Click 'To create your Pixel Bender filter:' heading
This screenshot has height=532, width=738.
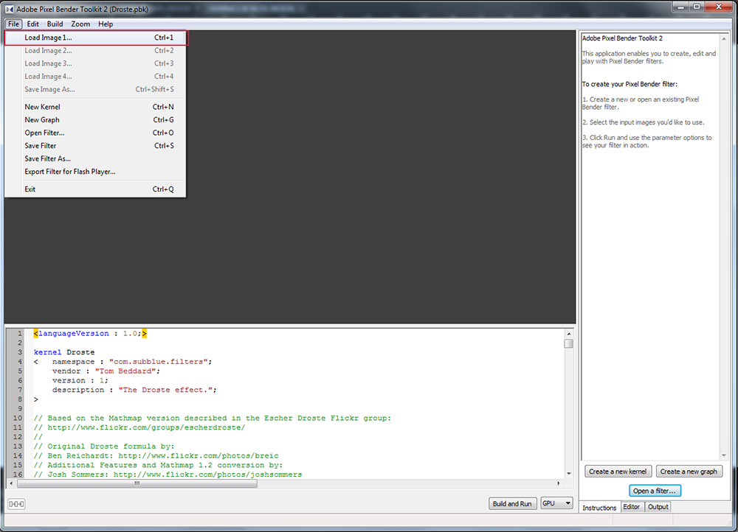pos(630,84)
